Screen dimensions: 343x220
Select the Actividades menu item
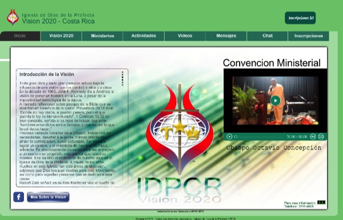(x=143, y=36)
